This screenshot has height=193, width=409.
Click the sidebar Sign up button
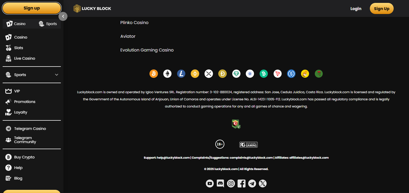pos(32,8)
